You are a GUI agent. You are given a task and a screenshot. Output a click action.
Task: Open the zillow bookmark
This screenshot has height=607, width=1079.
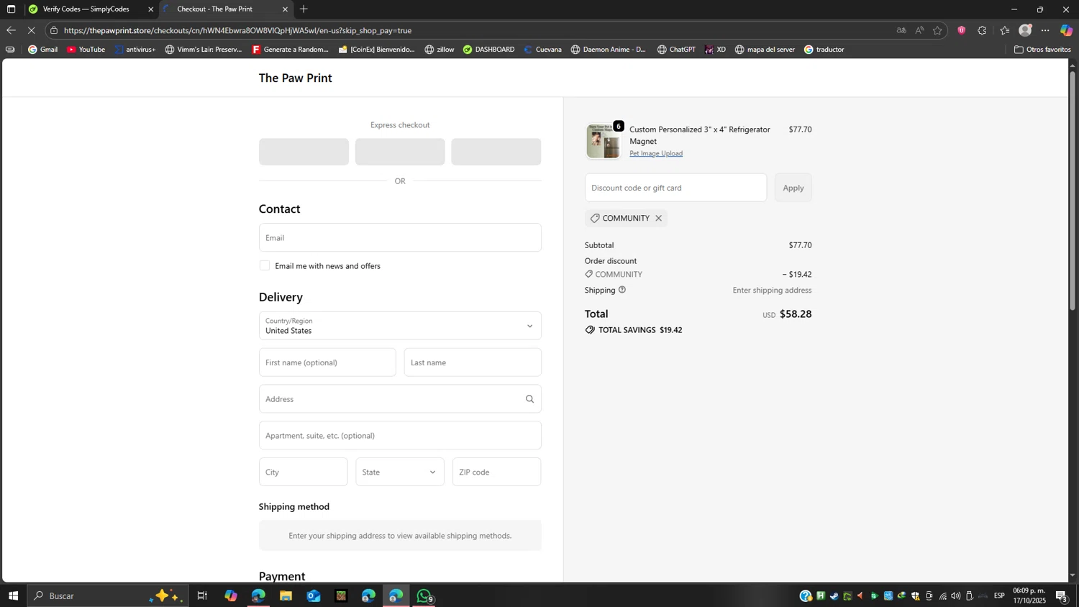[x=439, y=50]
